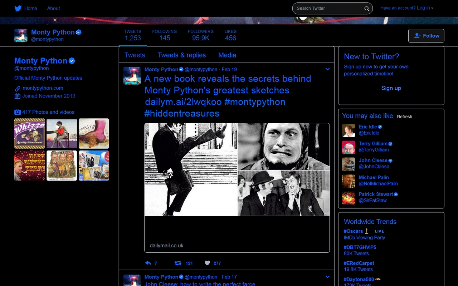
Task: Open the #Oscars trend
Action: [353, 231]
